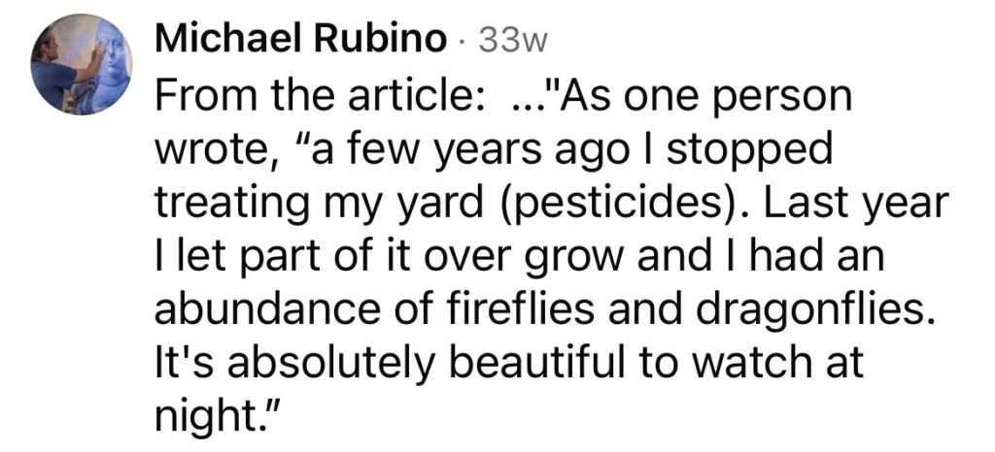Open the Michael Rubino profile name link
Viewport: 995px width, 452px height.
click(x=302, y=40)
